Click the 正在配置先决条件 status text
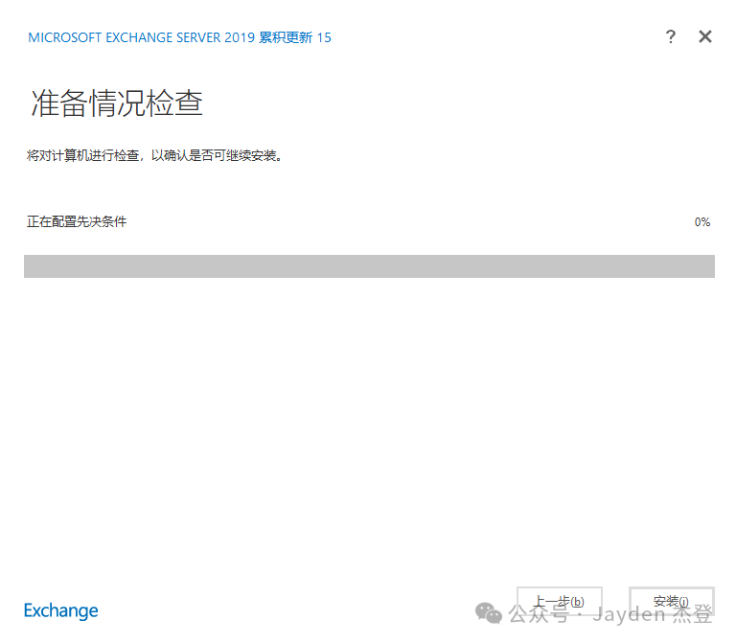The width and height of the screenshot is (736, 643). coord(77,222)
